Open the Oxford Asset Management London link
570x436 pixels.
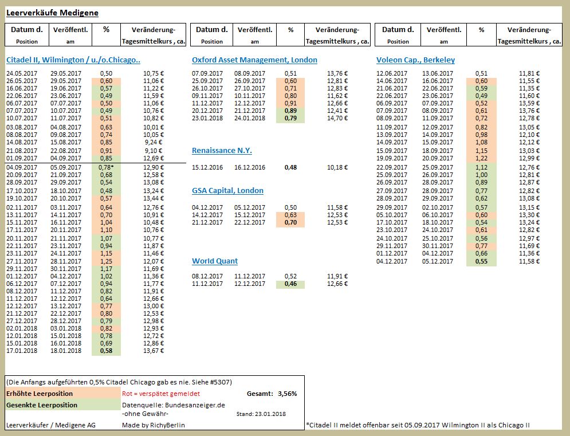coord(254,60)
